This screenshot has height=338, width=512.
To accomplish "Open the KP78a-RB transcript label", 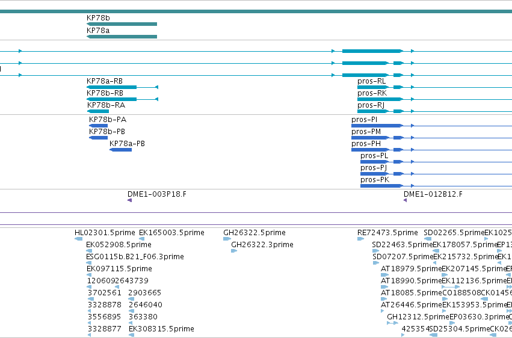I will [x=105, y=81].
